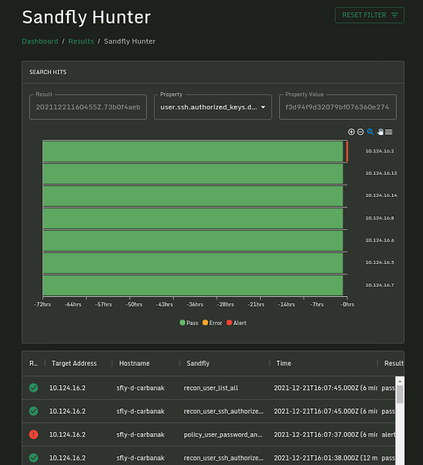The image size is (423, 465).
Task: Click the red alert icon on policy_user_password row
Action: tap(33, 434)
